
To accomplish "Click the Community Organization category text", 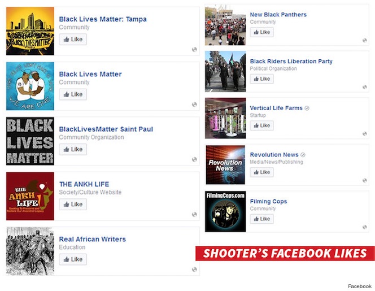I will tap(91, 137).
